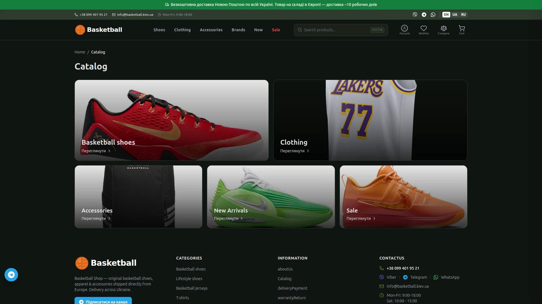542x304 pixels.
Task: Switch language to EN
Action: (446, 15)
